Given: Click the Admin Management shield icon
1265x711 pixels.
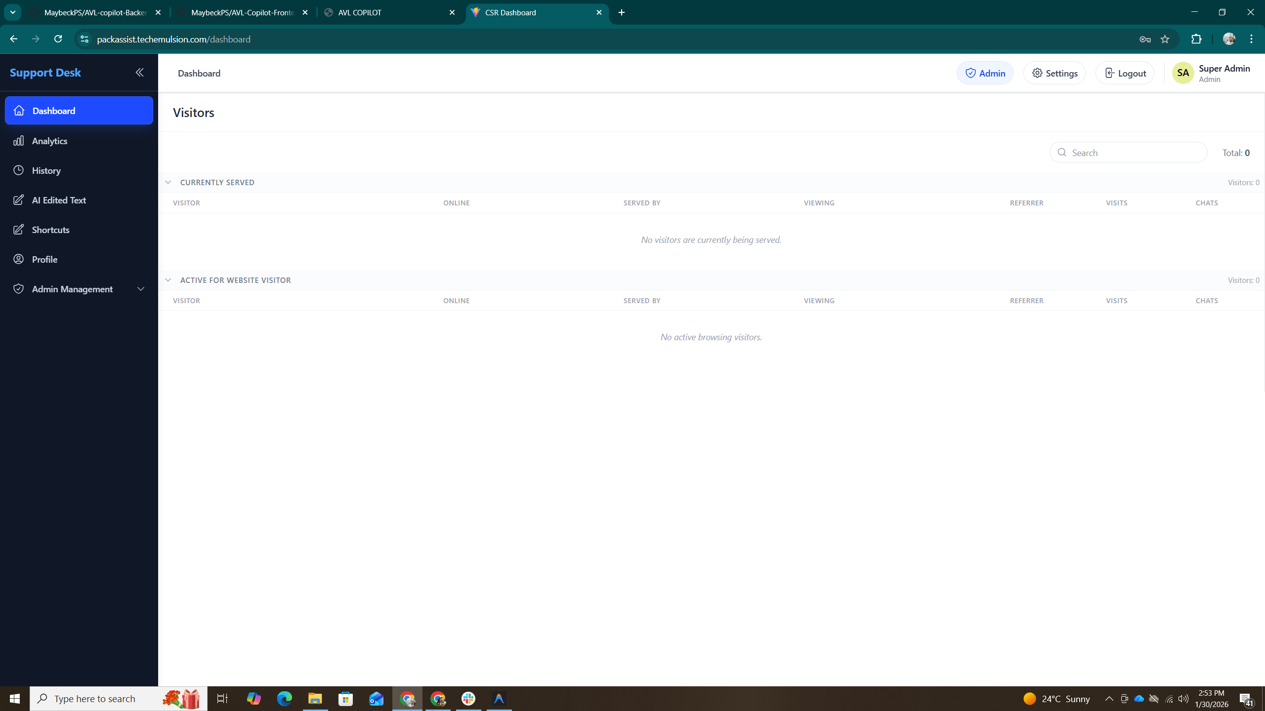Looking at the screenshot, I should [x=18, y=288].
